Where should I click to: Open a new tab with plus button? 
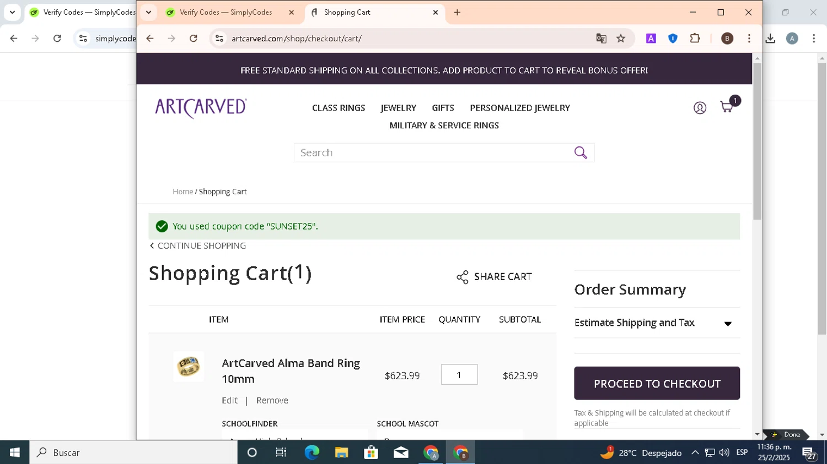click(x=457, y=12)
